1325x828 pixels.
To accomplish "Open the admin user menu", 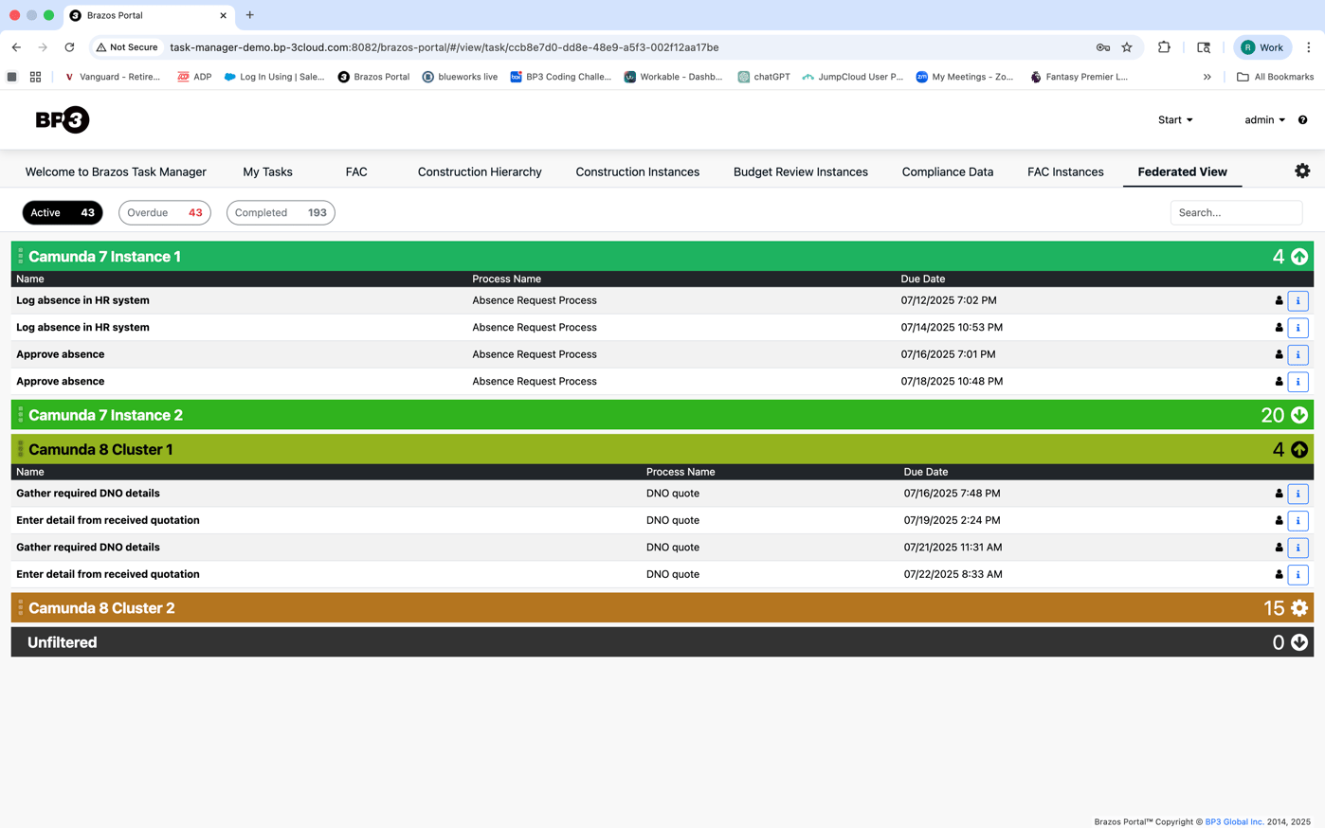I will 1264,119.
